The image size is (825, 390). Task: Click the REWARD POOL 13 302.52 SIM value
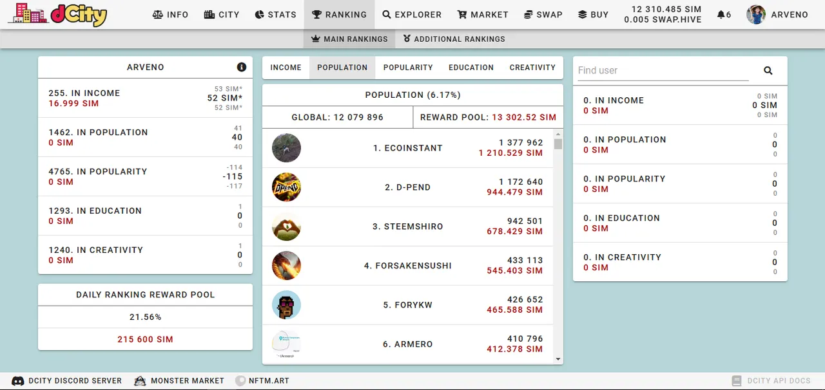(524, 117)
